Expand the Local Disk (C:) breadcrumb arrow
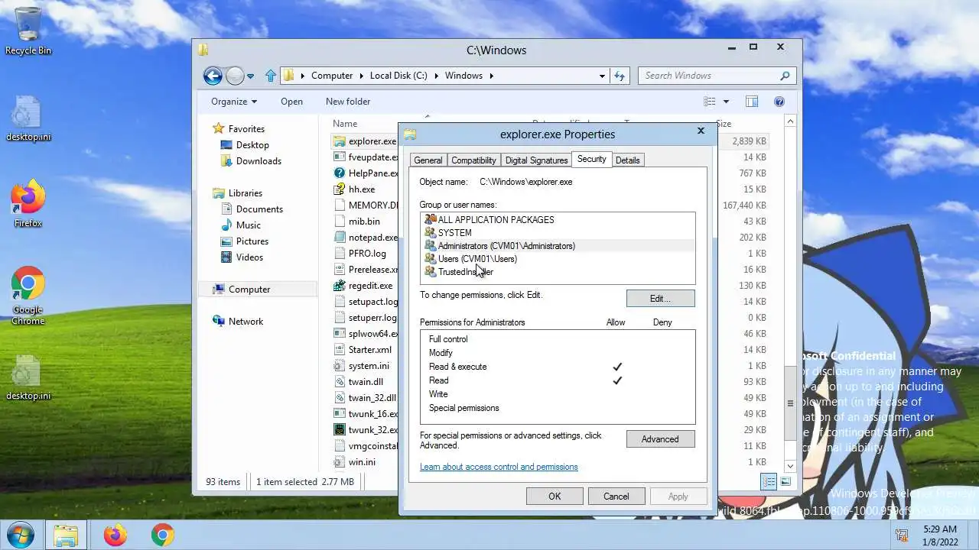This screenshot has height=550, width=979. (435, 76)
